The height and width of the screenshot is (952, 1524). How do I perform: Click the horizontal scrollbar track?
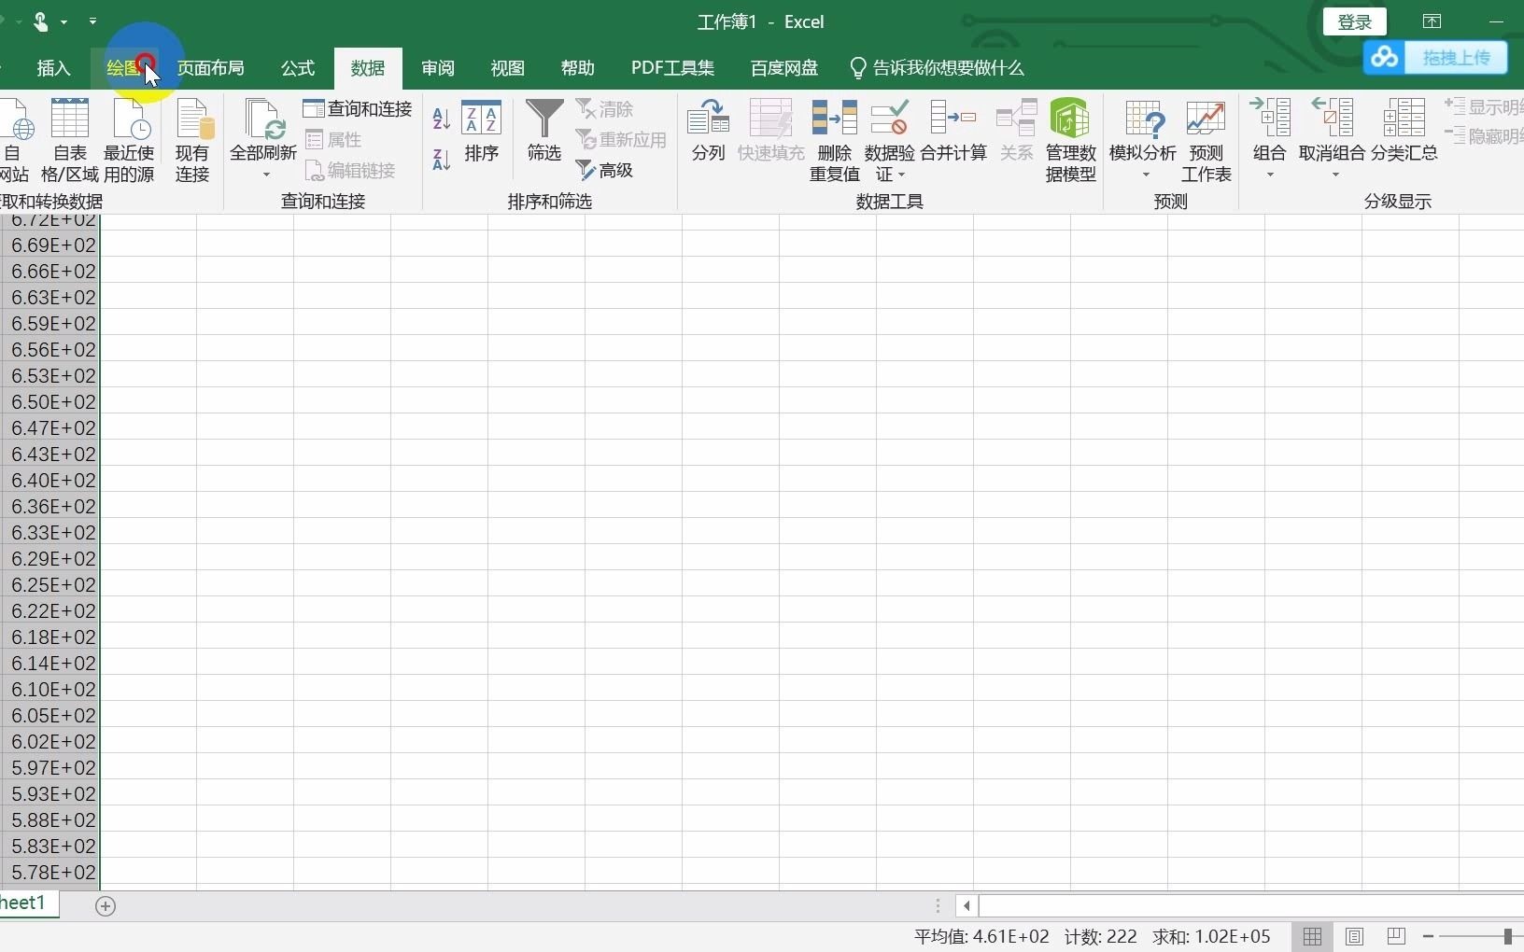click(1251, 905)
